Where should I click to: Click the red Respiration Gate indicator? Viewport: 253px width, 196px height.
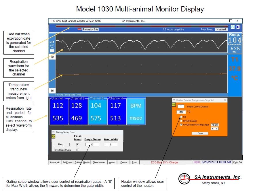coord(79,29)
